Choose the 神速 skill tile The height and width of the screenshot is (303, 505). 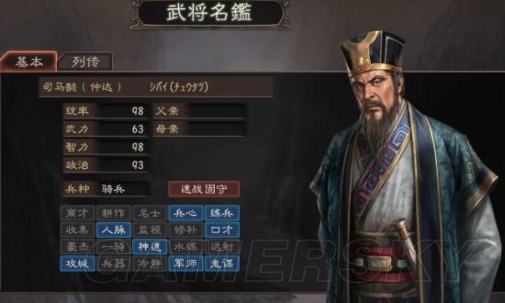[149, 246]
